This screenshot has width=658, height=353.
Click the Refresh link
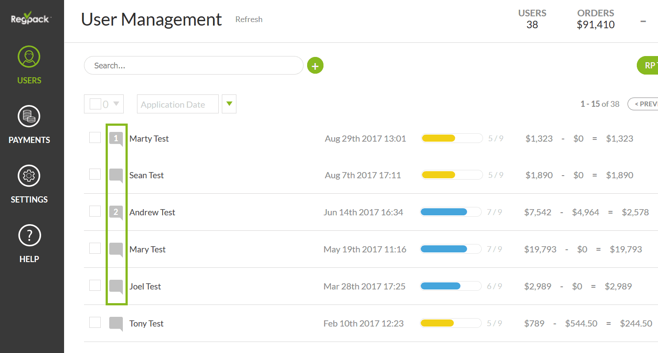click(249, 19)
